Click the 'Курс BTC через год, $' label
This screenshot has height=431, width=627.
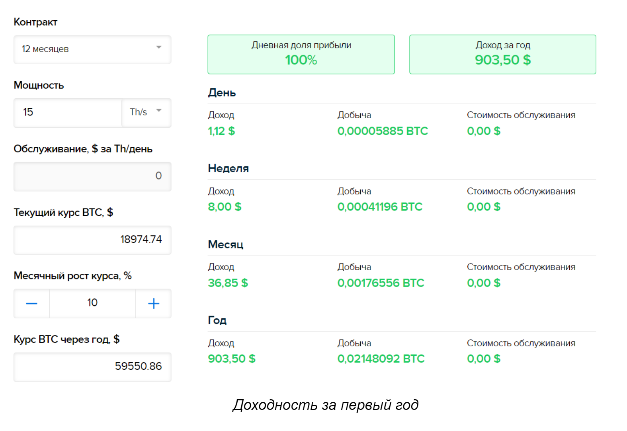pos(66,339)
